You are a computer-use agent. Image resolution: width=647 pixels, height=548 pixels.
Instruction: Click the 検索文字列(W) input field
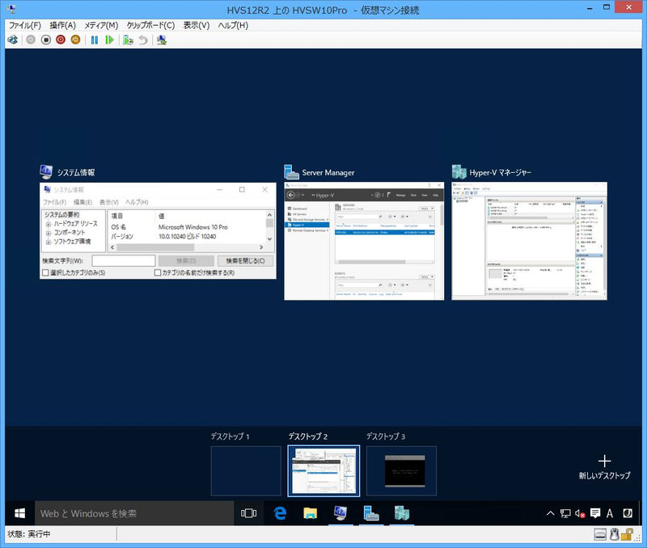click(124, 260)
